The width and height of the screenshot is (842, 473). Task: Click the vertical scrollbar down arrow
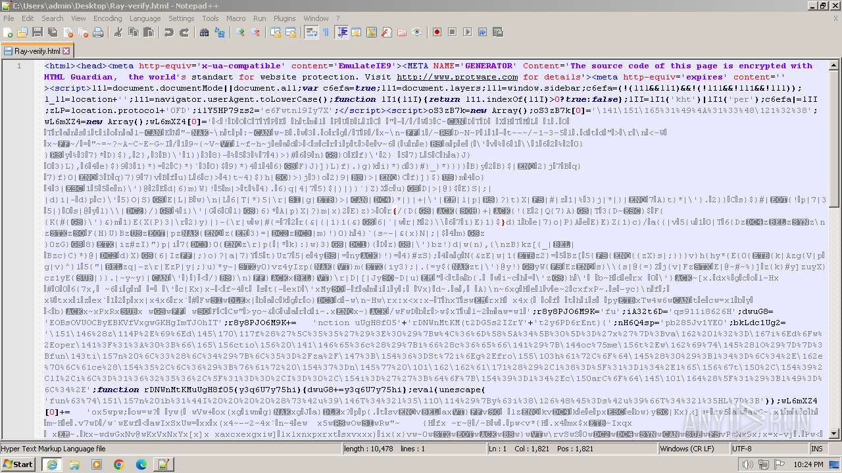pyautogui.click(x=835, y=434)
